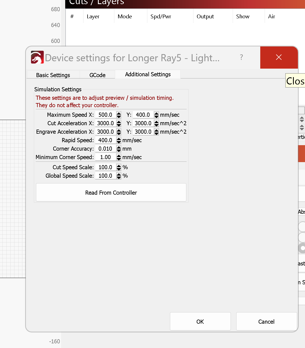Close the Device settings dialog
This screenshot has width=305, height=348.
pos(279,57)
